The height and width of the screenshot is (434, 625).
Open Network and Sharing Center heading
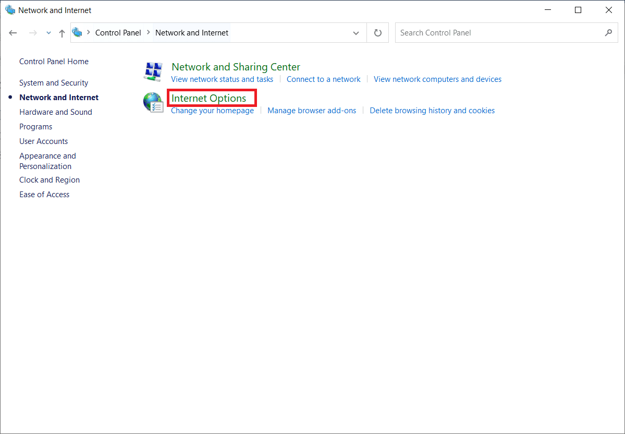(x=236, y=67)
